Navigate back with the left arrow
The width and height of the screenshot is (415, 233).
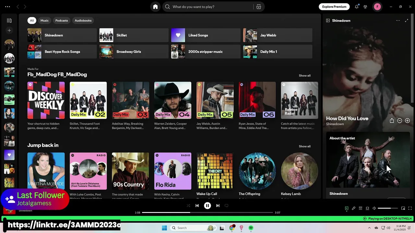pyautogui.click(x=18, y=7)
